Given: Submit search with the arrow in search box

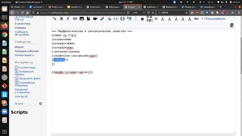Looking at the screenshot, I should pyautogui.click(x=186, y=12).
